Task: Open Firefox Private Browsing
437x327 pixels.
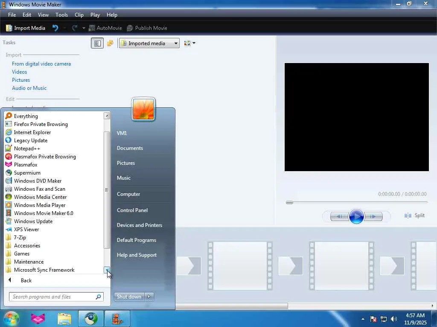Action: (54, 124)
